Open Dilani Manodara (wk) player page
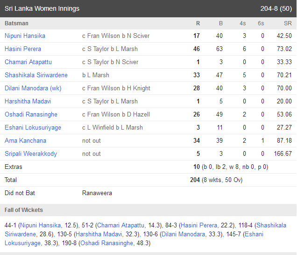The image size is (297, 255). pos(33,88)
